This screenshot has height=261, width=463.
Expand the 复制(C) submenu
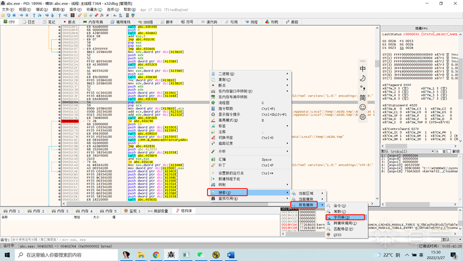tap(251, 79)
